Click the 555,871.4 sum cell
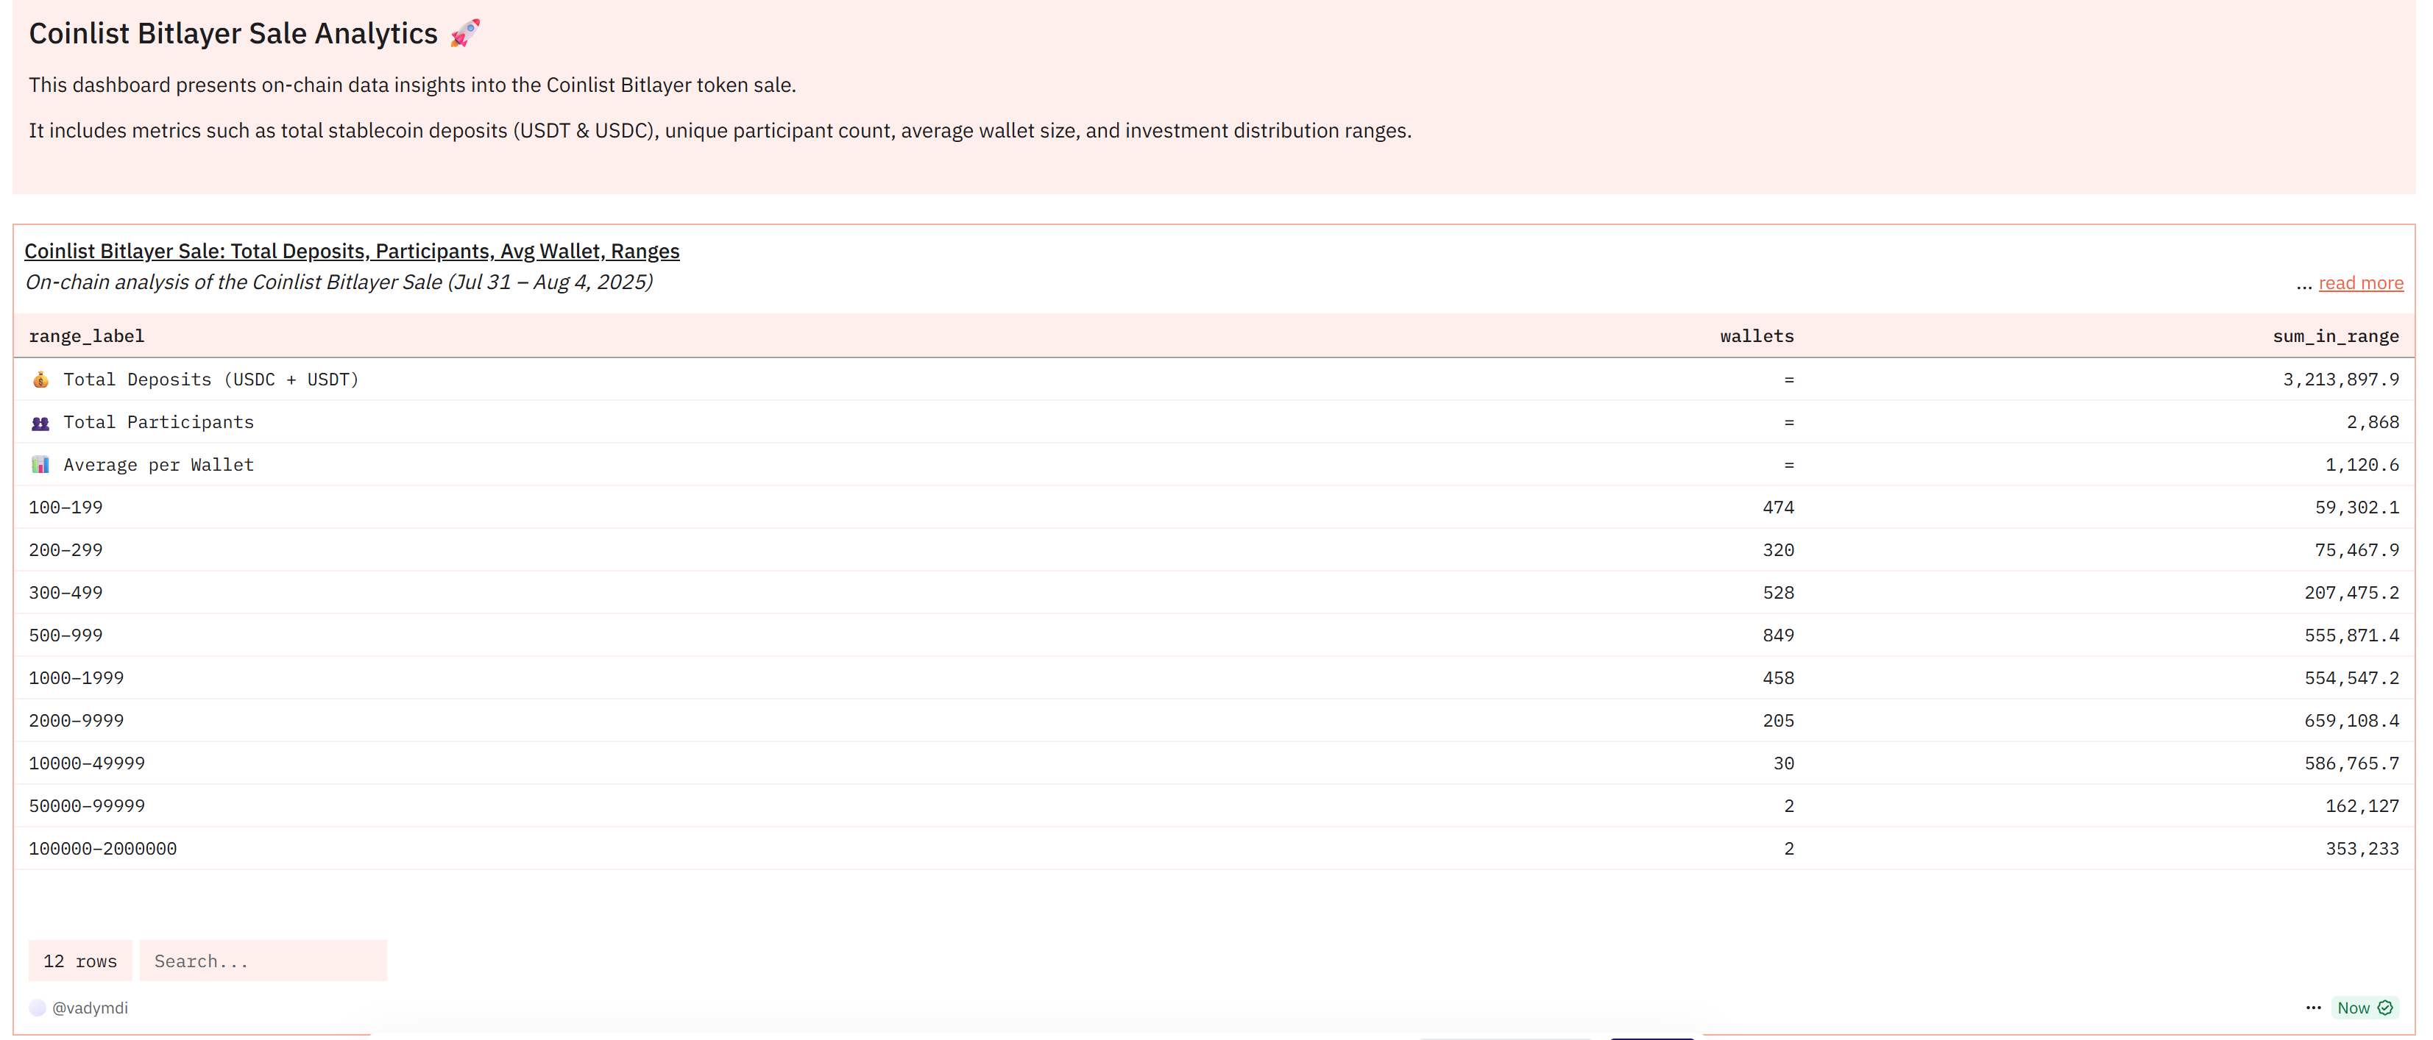 pyautogui.click(x=2352, y=635)
